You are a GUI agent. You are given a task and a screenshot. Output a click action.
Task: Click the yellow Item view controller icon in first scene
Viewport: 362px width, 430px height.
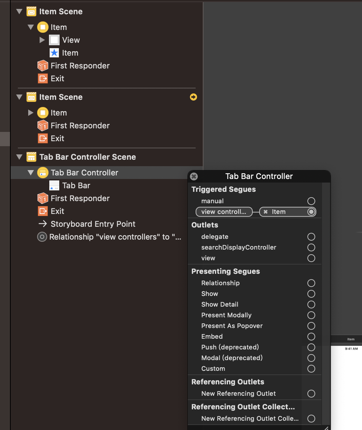[43, 27]
